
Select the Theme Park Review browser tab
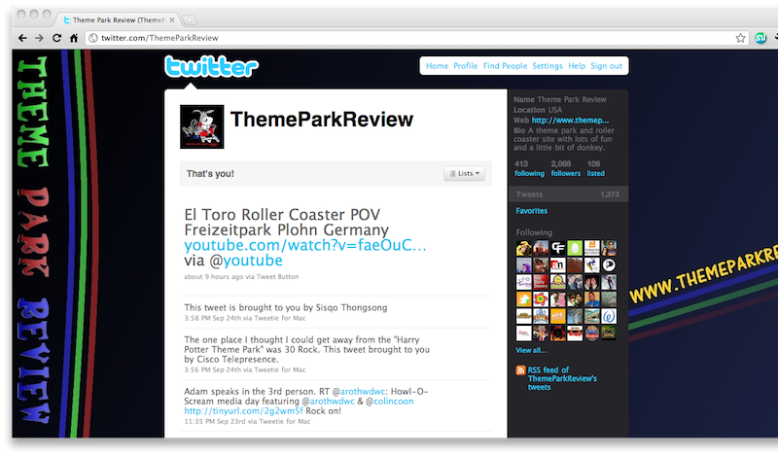[119, 19]
